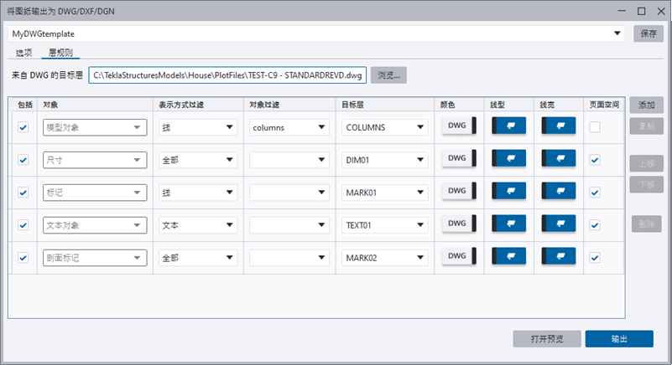Click the line width icon for MARK02 row
672x365 pixels.
pyautogui.click(x=559, y=257)
